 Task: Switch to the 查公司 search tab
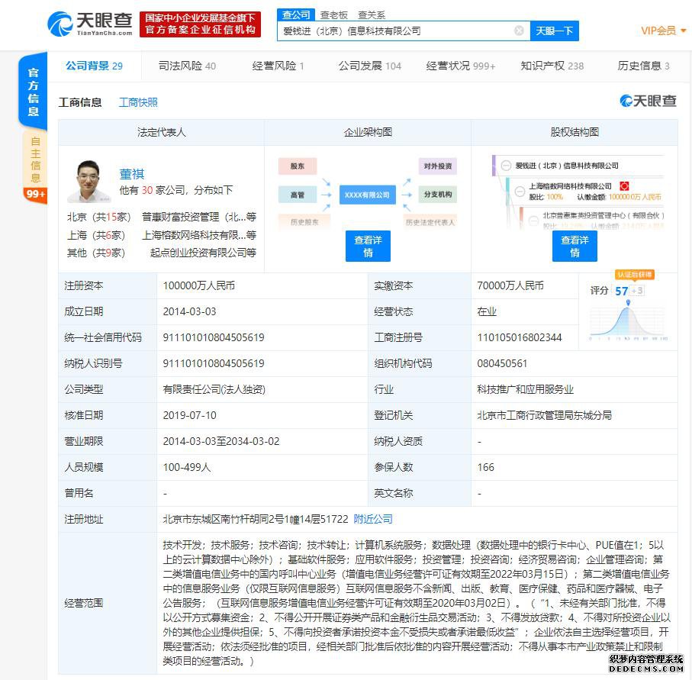click(296, 15)
